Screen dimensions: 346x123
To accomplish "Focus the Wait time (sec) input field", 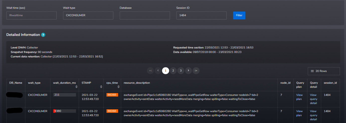I will coord(31,15).
